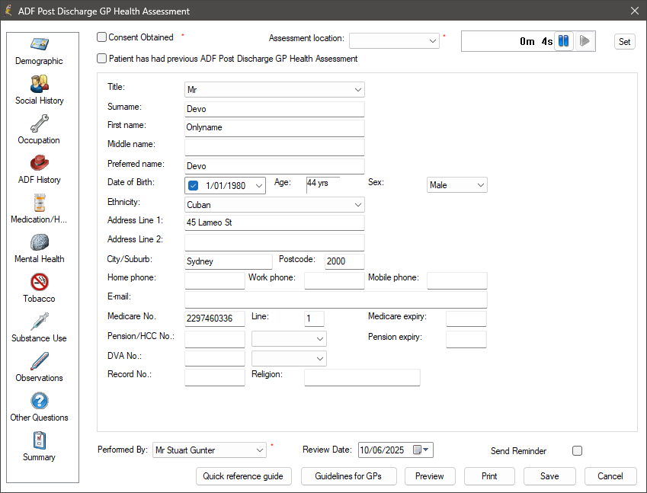Open the DVA card type dropdown
This screenshot has height=493, width=647.
tap(289, 358)
